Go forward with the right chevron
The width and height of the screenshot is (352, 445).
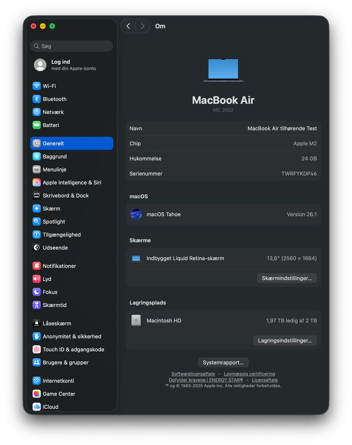pos(143,26)
